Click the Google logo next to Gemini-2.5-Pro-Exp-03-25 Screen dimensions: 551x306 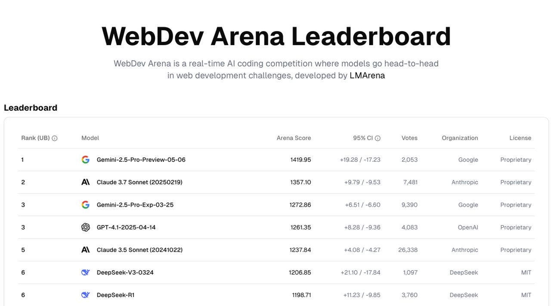pos(86,205)
